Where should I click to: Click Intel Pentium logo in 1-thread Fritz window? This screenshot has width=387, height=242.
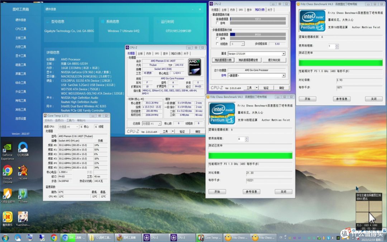pos(312,20)
